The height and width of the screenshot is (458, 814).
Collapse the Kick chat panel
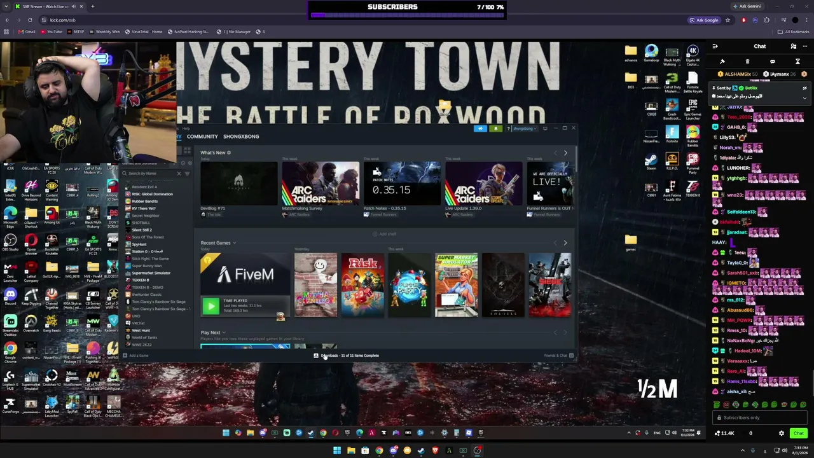(715, 46)
